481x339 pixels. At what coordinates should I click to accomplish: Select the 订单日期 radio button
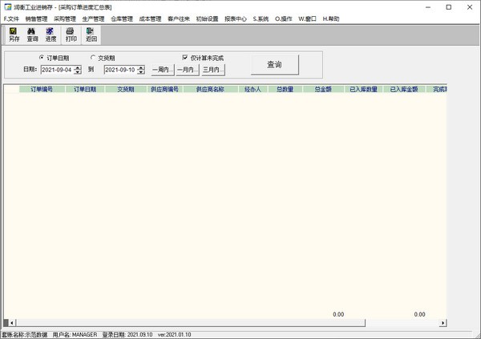pyautogui.click(x=42, y=58)
